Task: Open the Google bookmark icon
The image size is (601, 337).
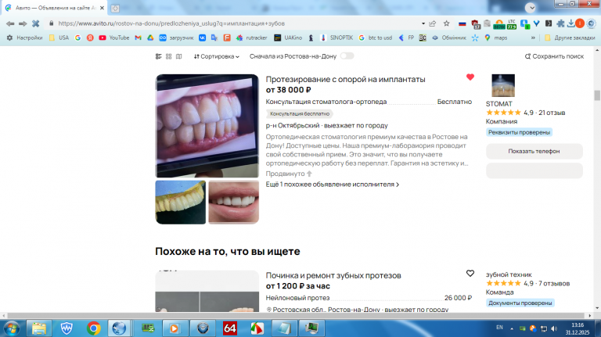Action: point(77,38)
